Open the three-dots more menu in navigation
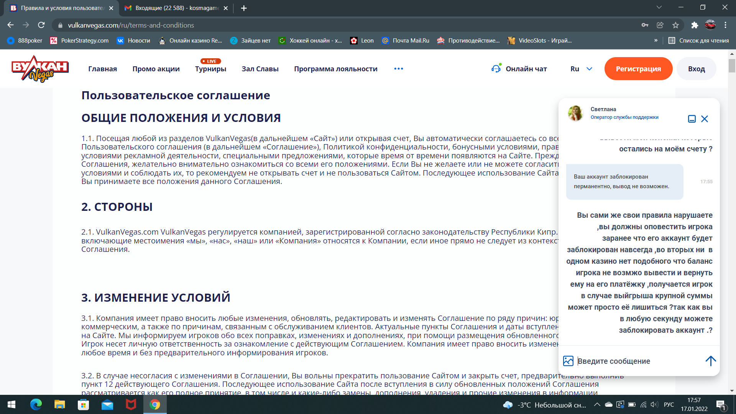This screenshot has width=736, height=414. (x=398, y=69)
